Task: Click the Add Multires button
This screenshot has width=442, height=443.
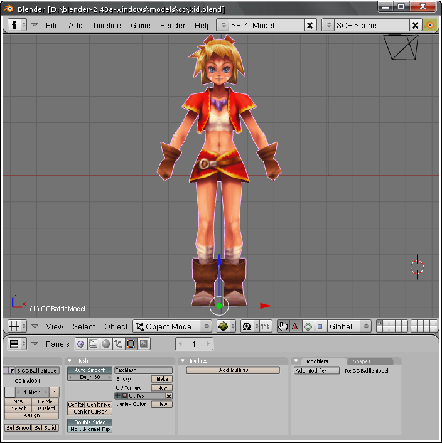Action: pos(233,370)
